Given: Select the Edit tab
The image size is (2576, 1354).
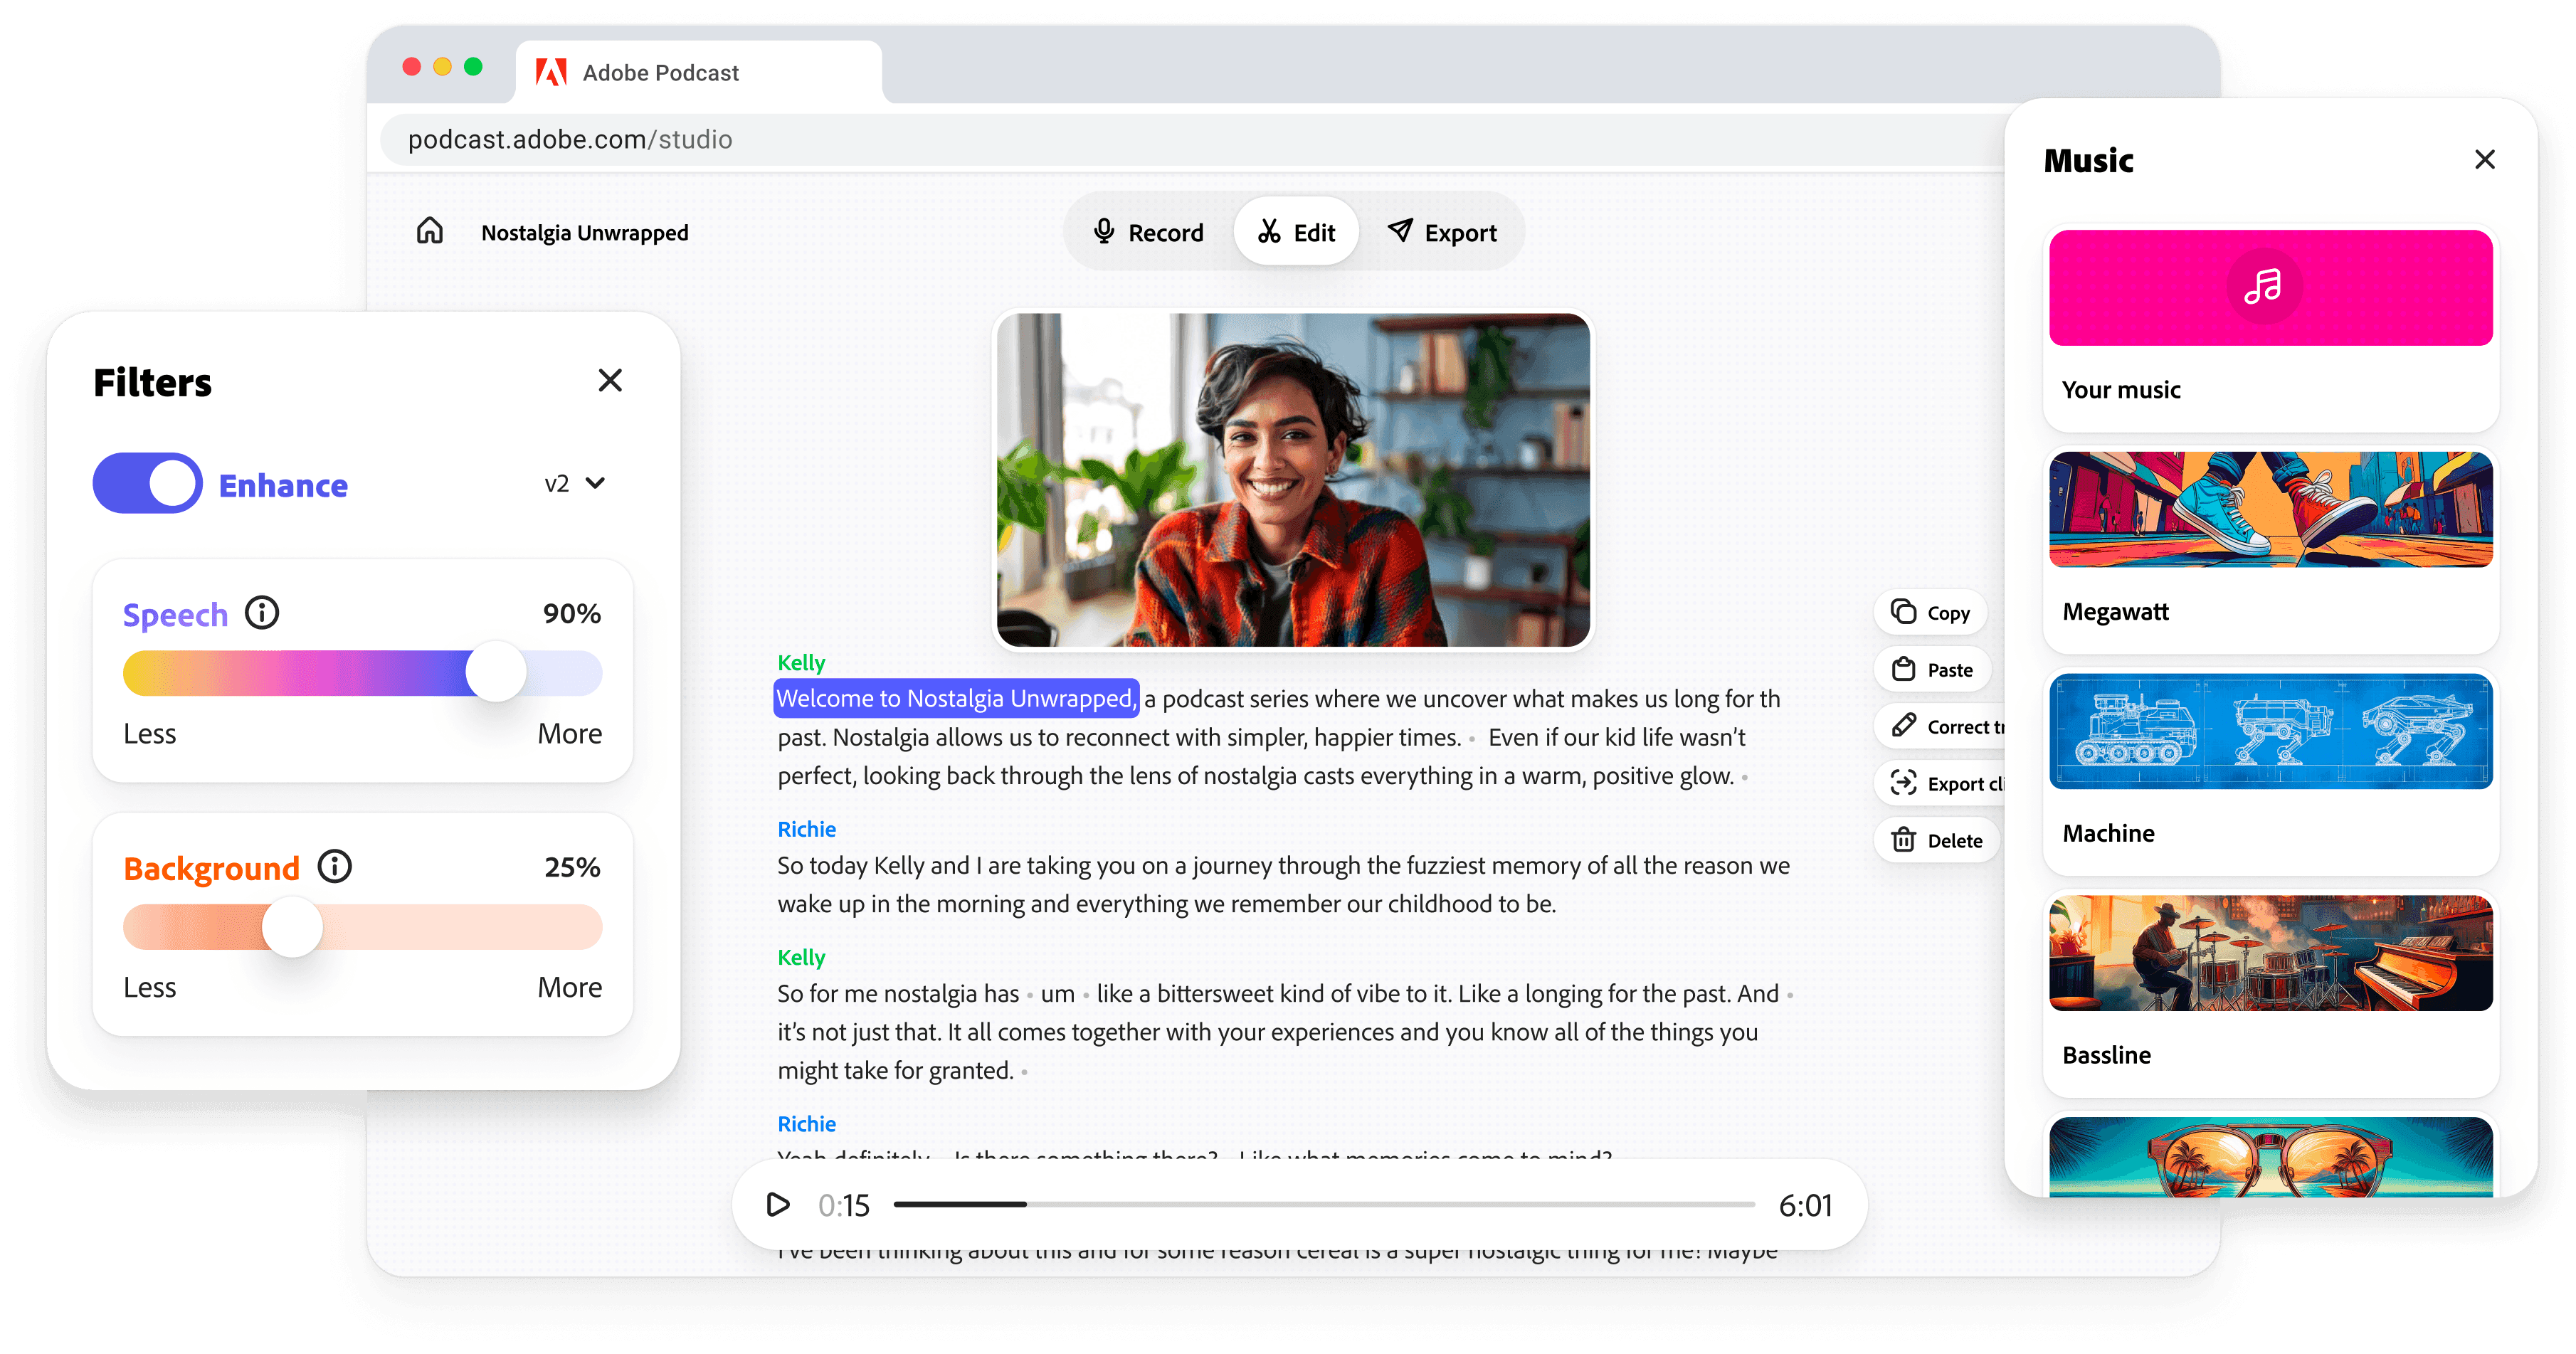Looking at the screenshot, I should (x=1296, y=232).
